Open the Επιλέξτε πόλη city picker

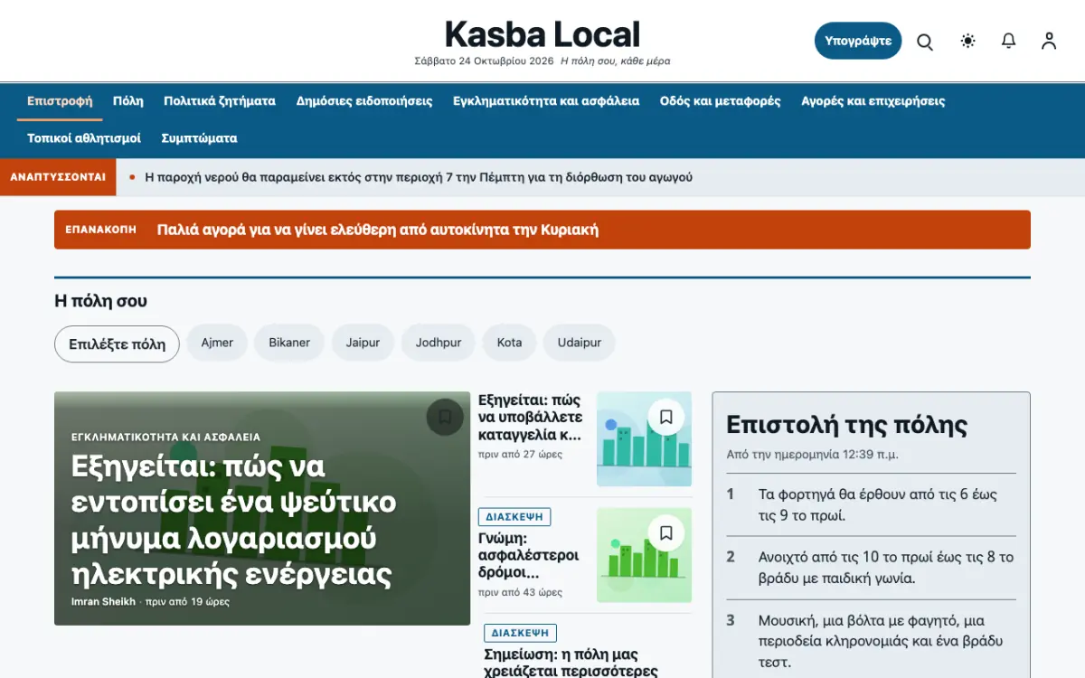pyautogui.click(x=117, y=344)
